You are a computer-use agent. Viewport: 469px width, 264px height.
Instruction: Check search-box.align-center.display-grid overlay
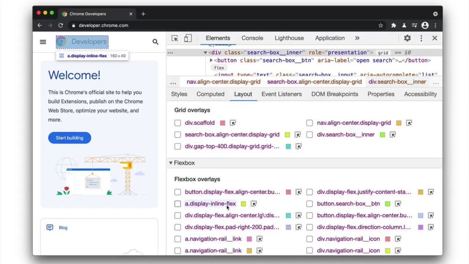tap(177, 135)
